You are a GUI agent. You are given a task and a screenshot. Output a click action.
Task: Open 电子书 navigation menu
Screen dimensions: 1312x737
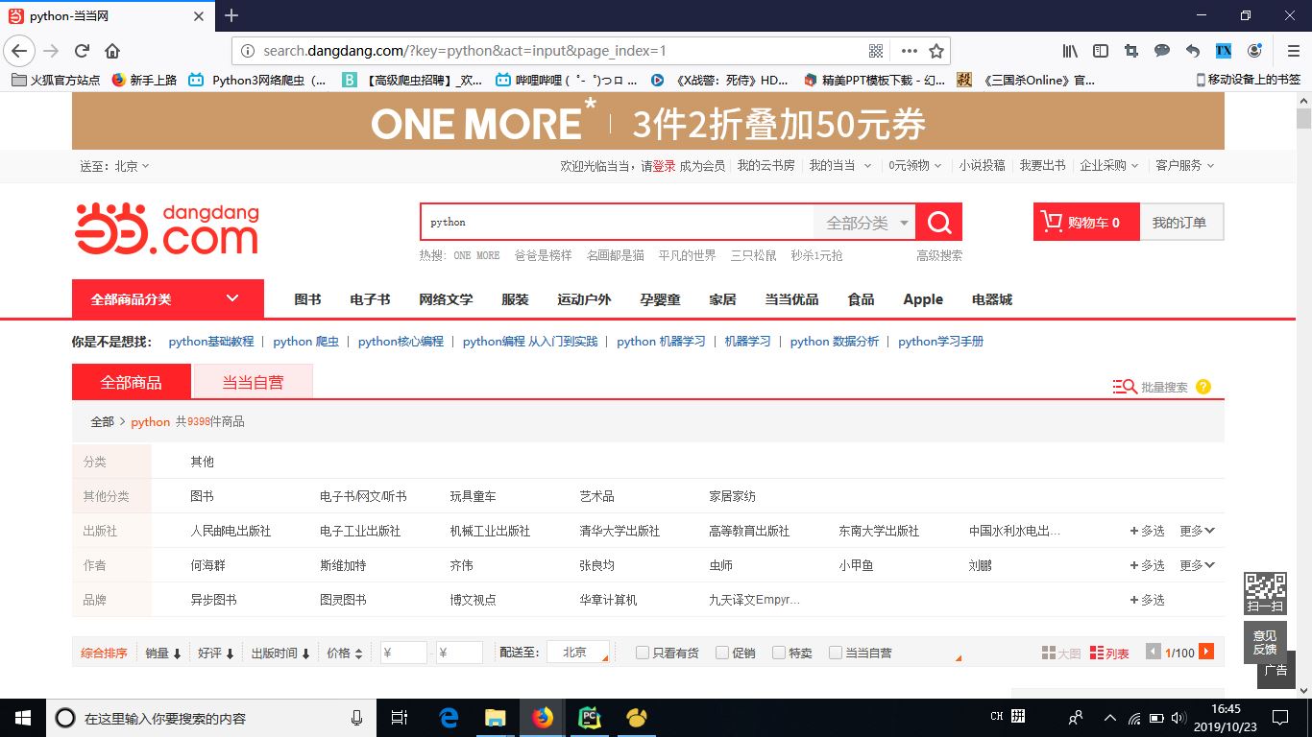(x=370, y=299)
